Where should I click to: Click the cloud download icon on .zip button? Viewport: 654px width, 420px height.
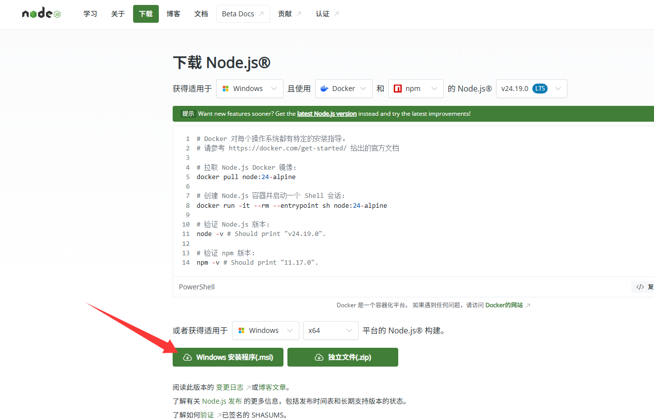point(319,357)
